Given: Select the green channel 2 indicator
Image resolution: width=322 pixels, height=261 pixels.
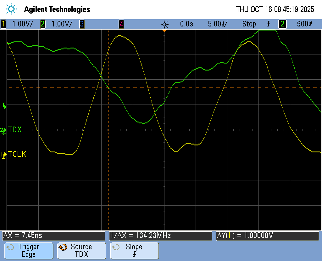Looking at the screenshot, I should (42, 24).
